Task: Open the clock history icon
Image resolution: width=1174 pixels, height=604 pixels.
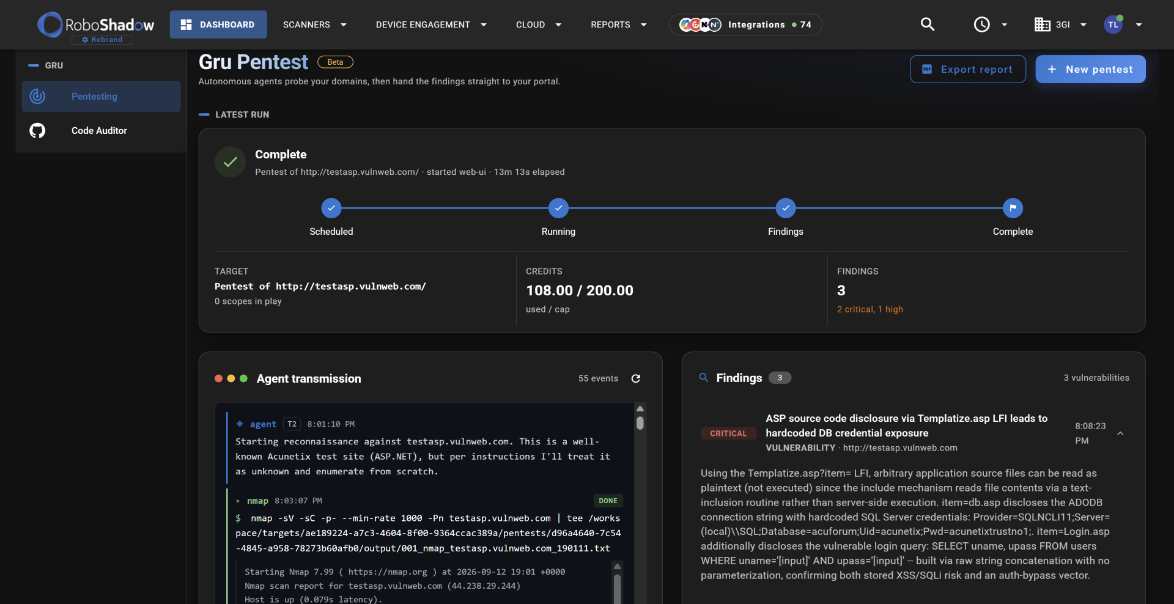Action: pyautogui.click(x=981, y=24)
